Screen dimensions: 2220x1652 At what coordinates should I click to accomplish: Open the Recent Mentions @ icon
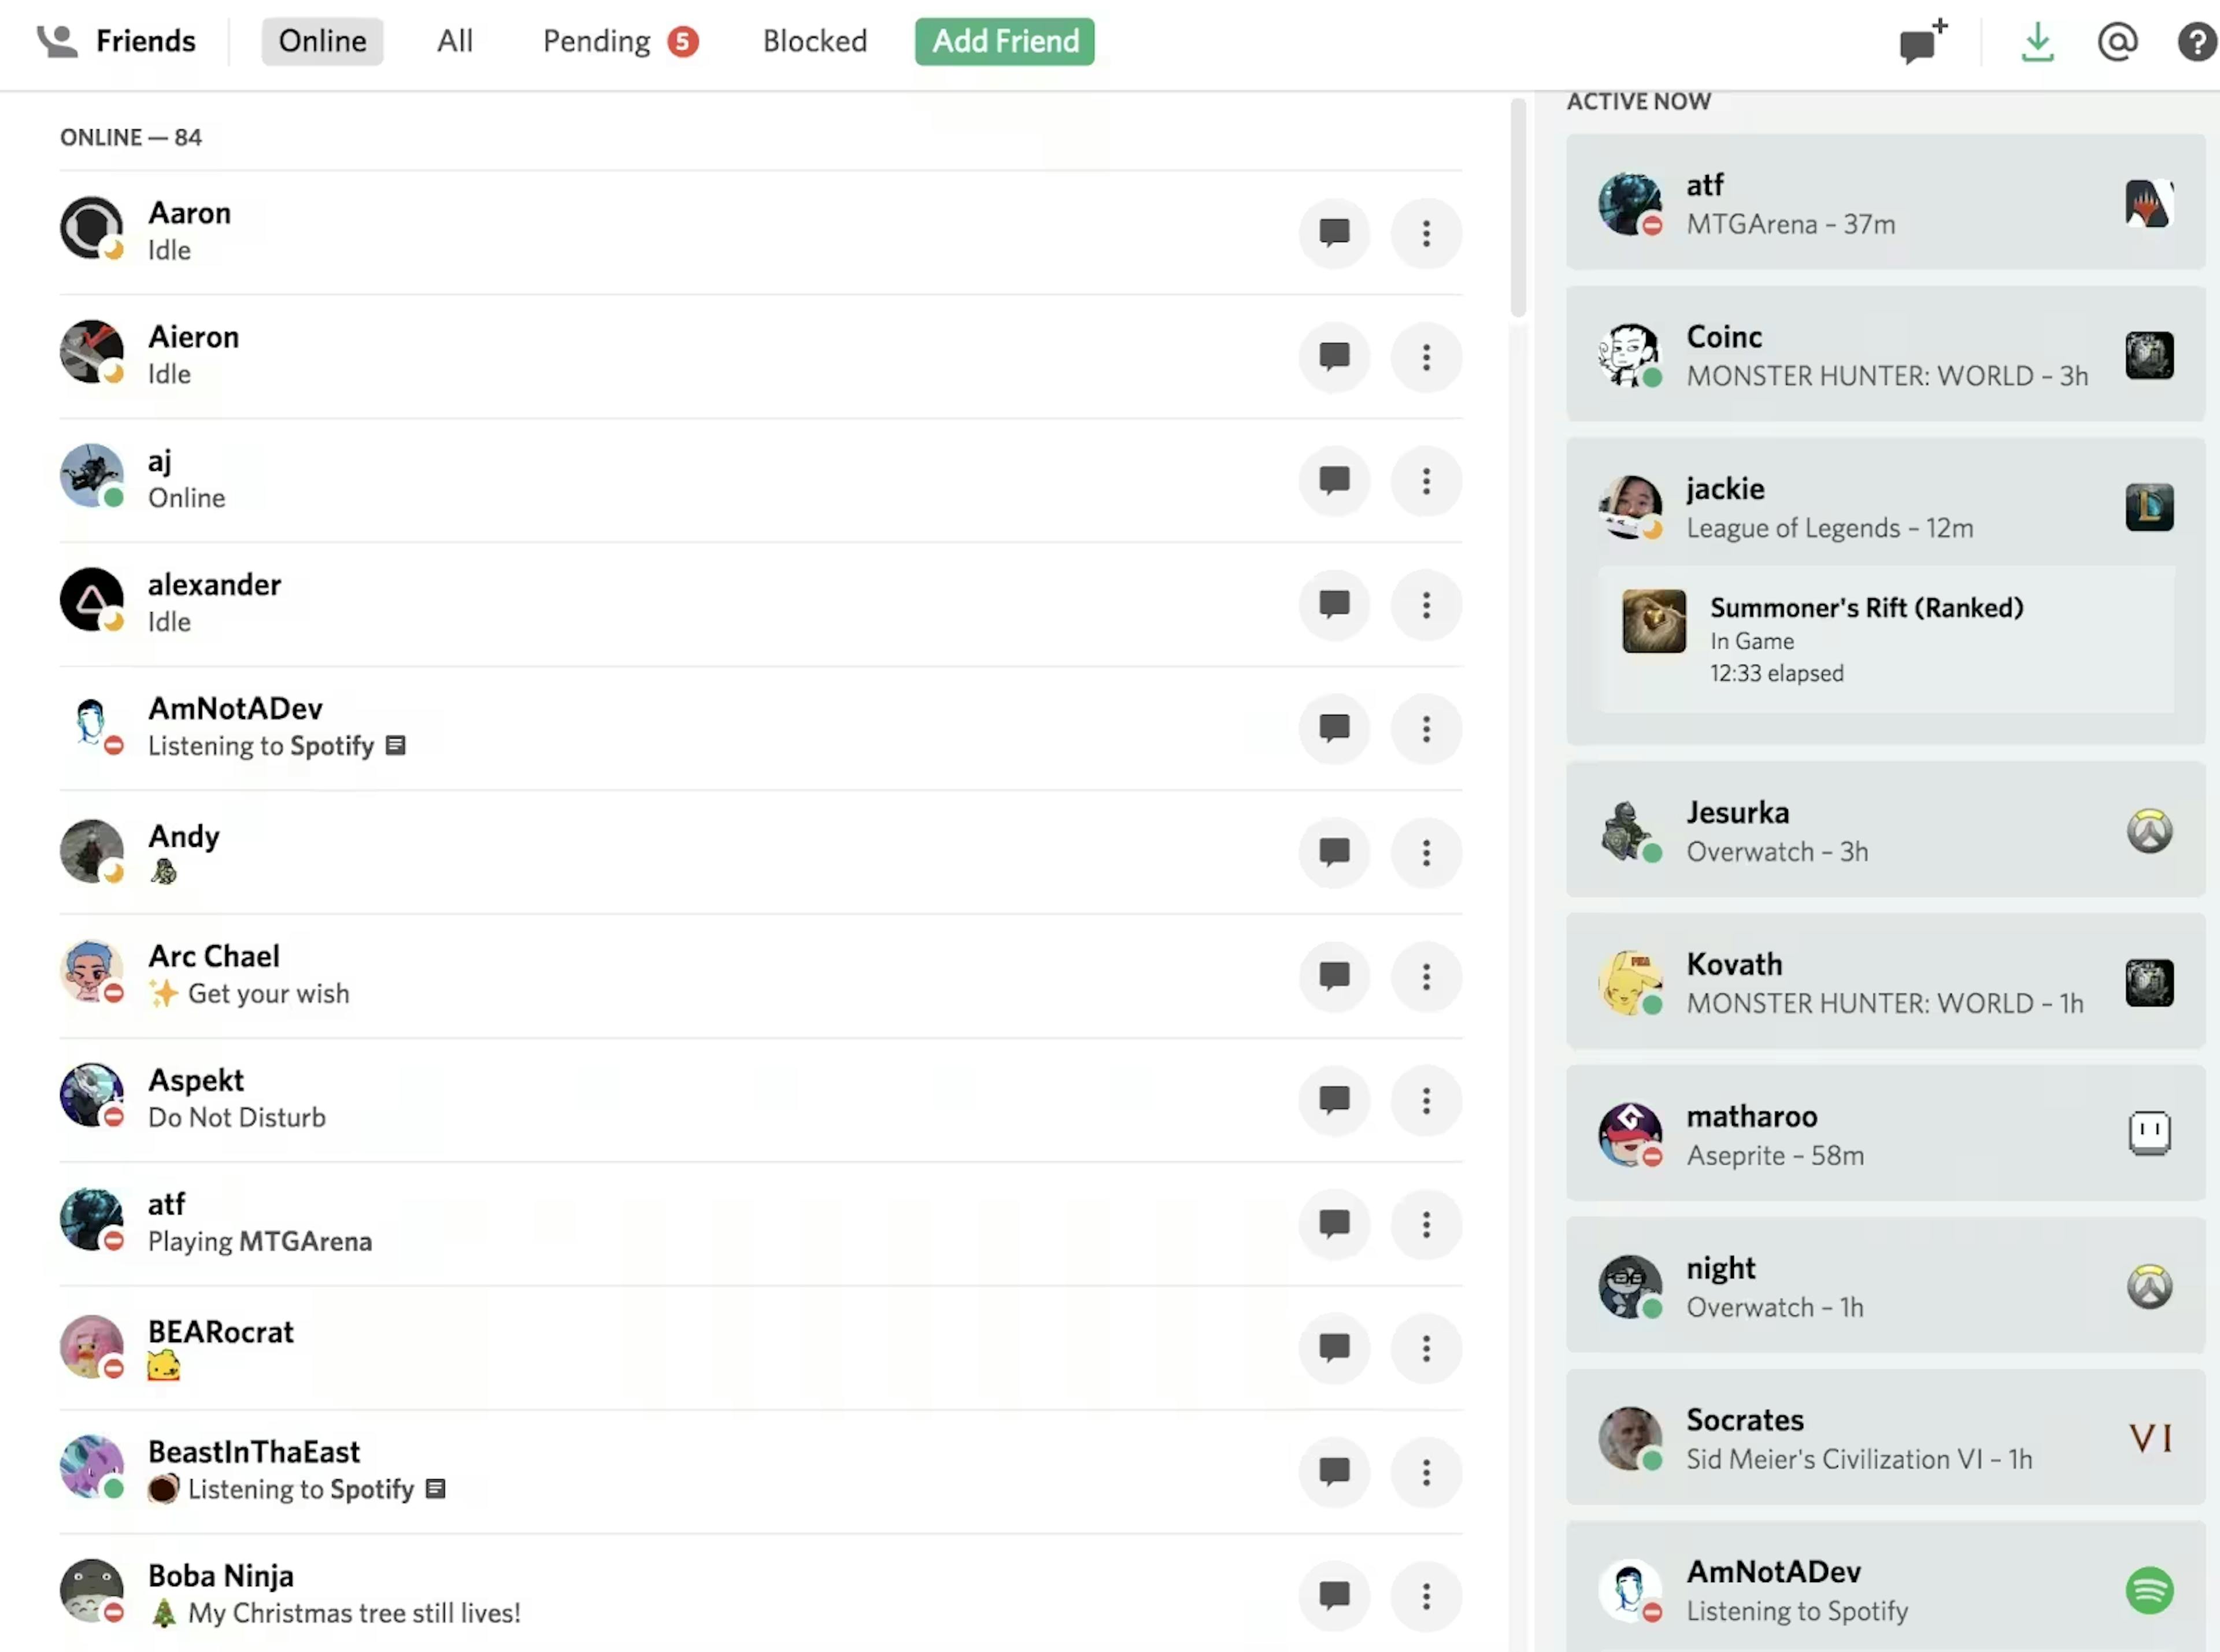pyautogui.click(x=2117, y=42)
